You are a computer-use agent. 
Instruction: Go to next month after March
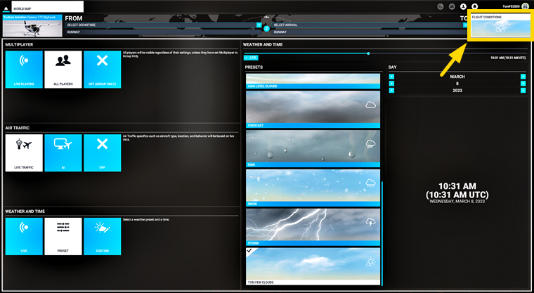[x=523, y=77]
